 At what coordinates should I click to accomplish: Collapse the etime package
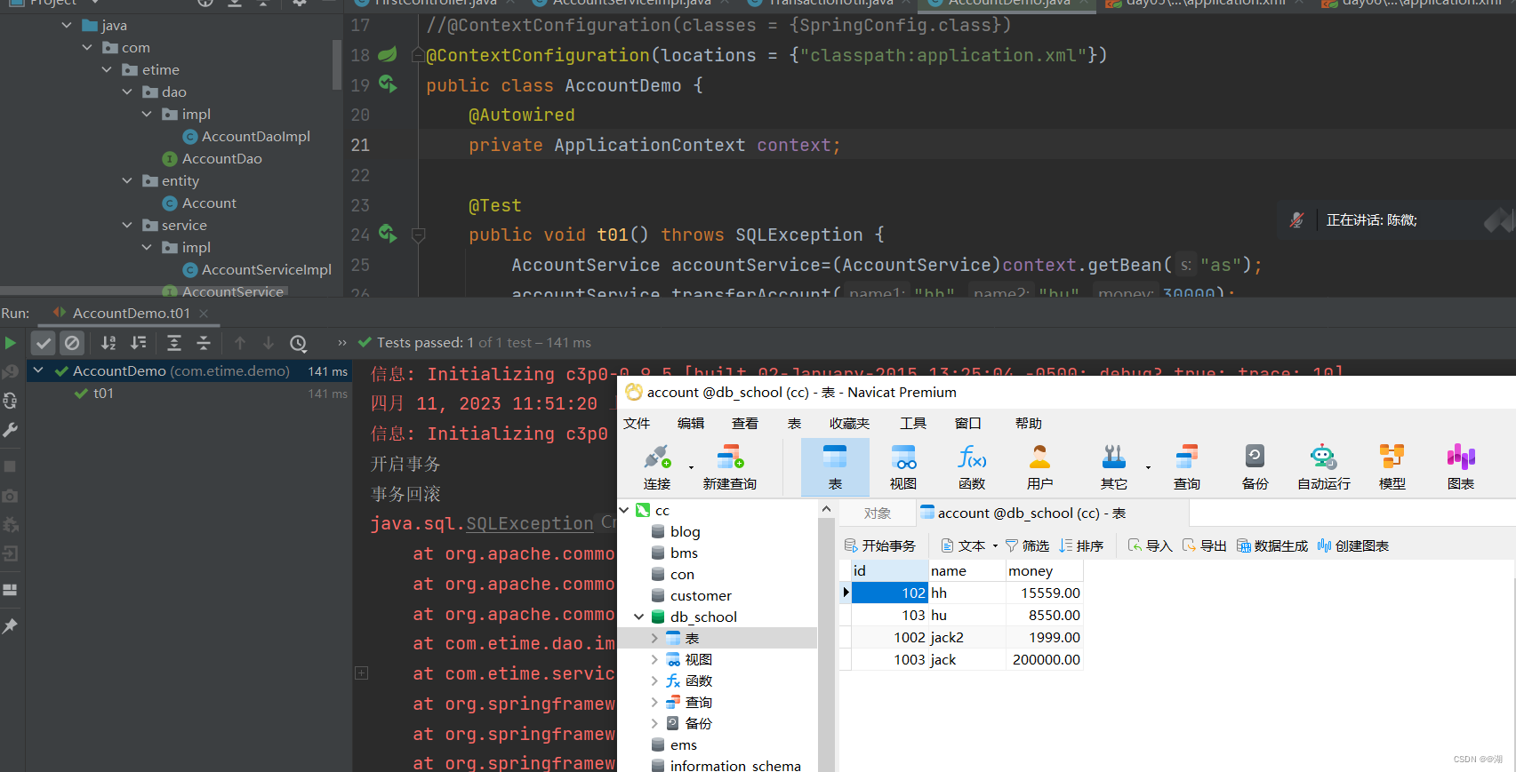point(107,69)
